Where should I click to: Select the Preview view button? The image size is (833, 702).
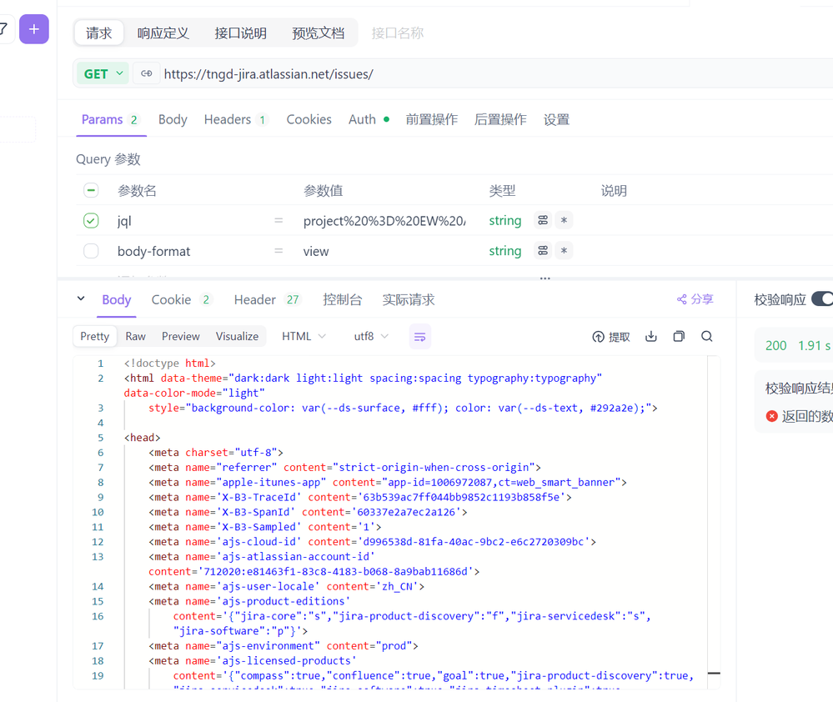(181, 336)
